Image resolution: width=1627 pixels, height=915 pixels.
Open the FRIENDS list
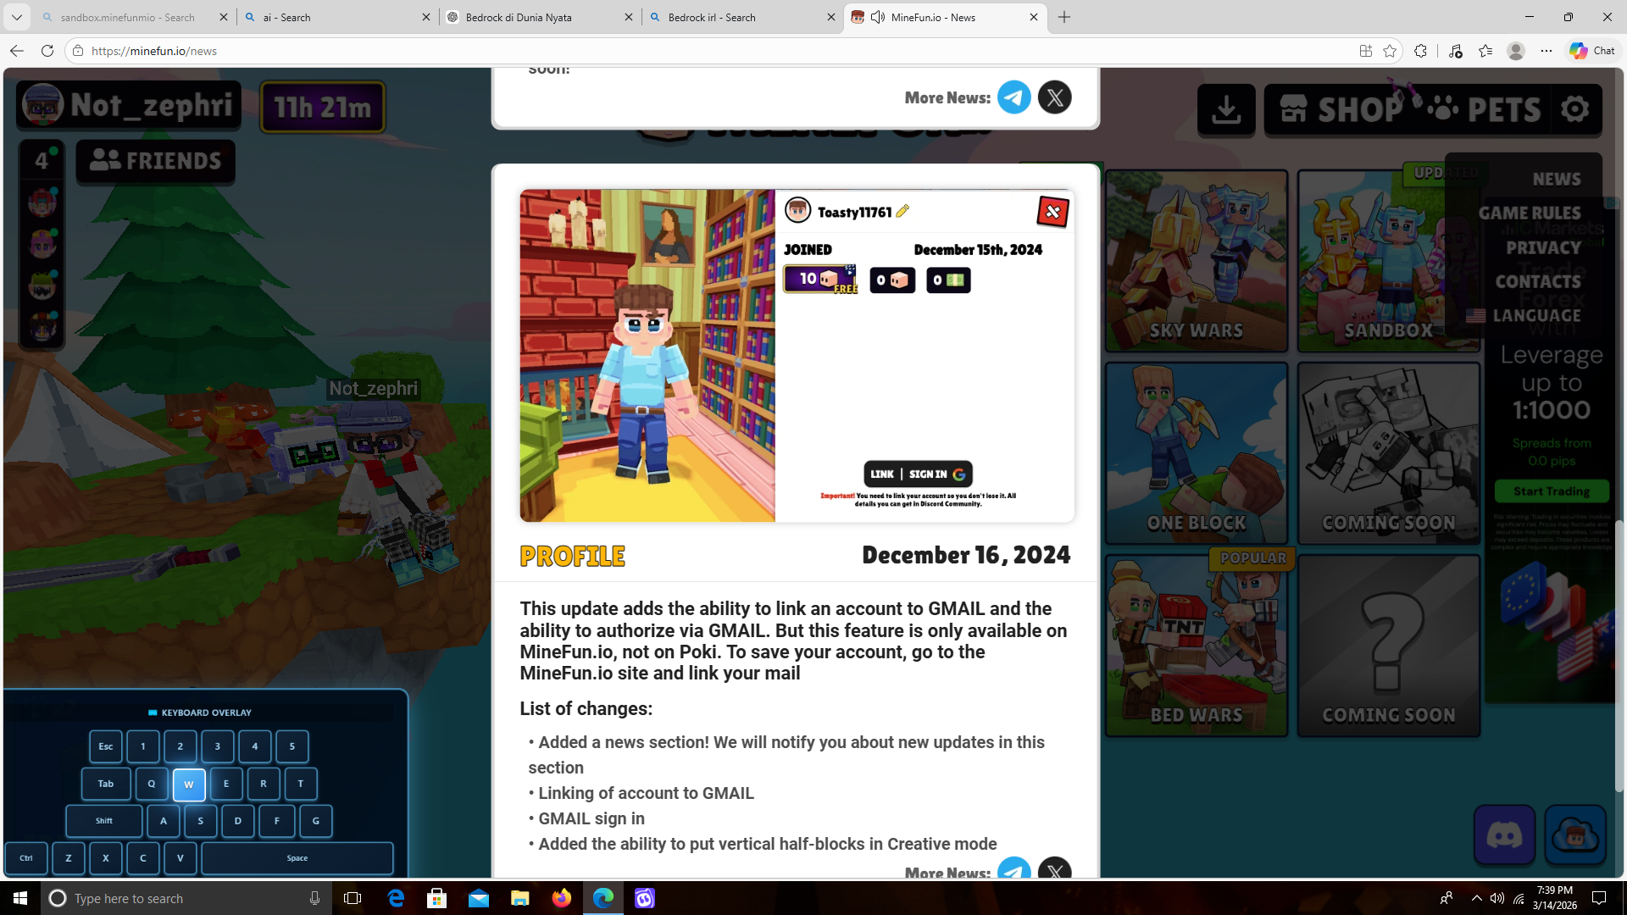pyautogui.click(x=156, y=161)
